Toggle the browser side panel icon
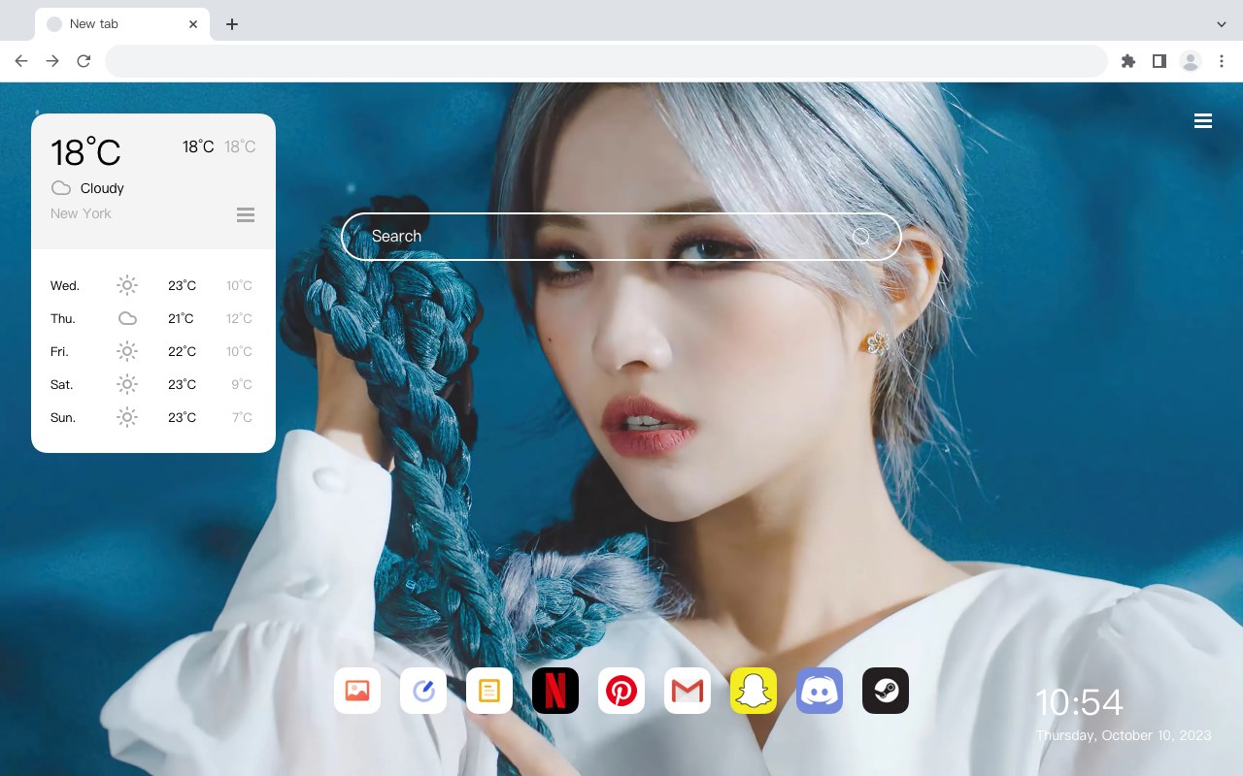 tap(1159, 61)
